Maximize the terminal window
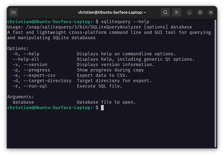 coord(200,12)
